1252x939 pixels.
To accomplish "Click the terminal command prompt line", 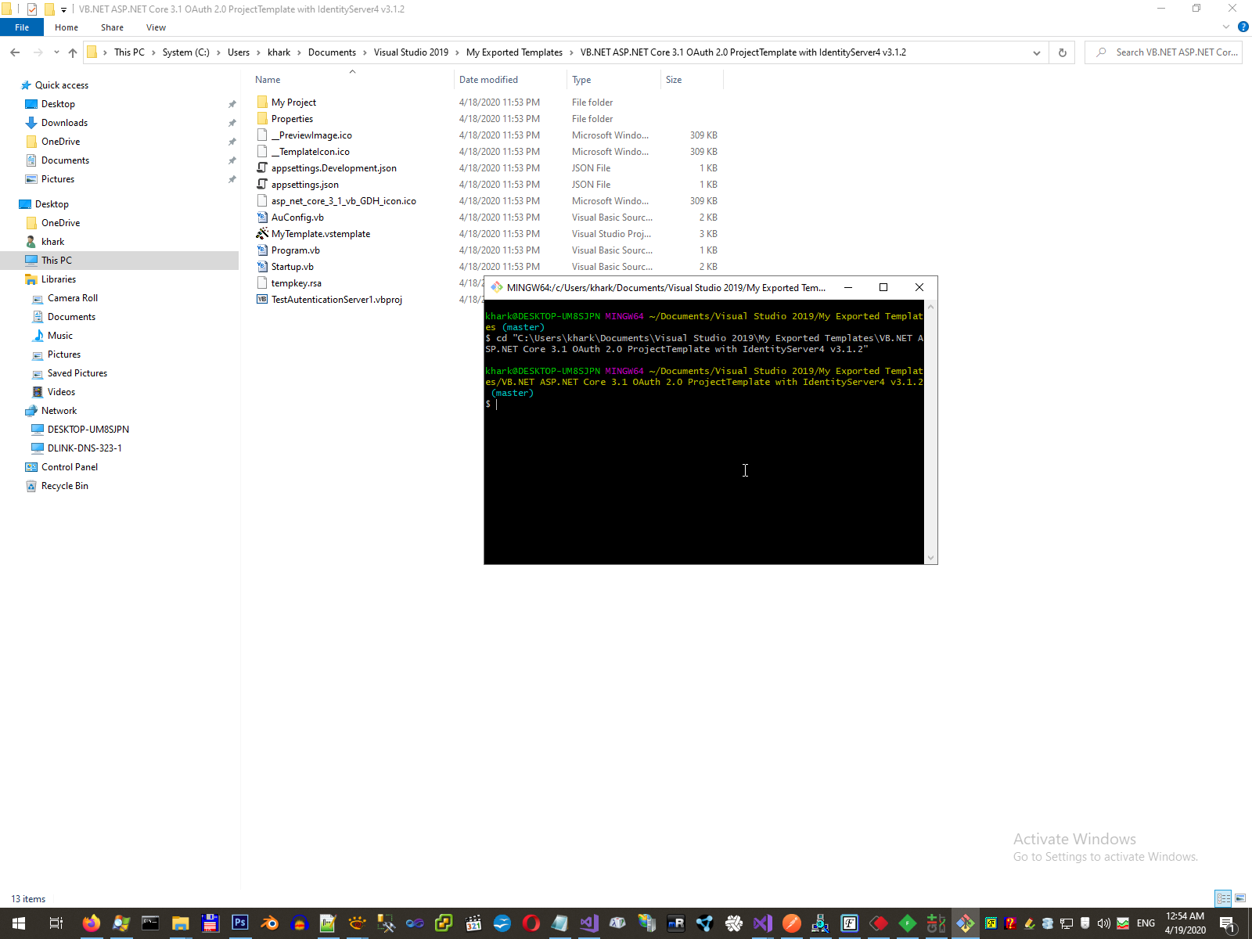I will point(703,404).
